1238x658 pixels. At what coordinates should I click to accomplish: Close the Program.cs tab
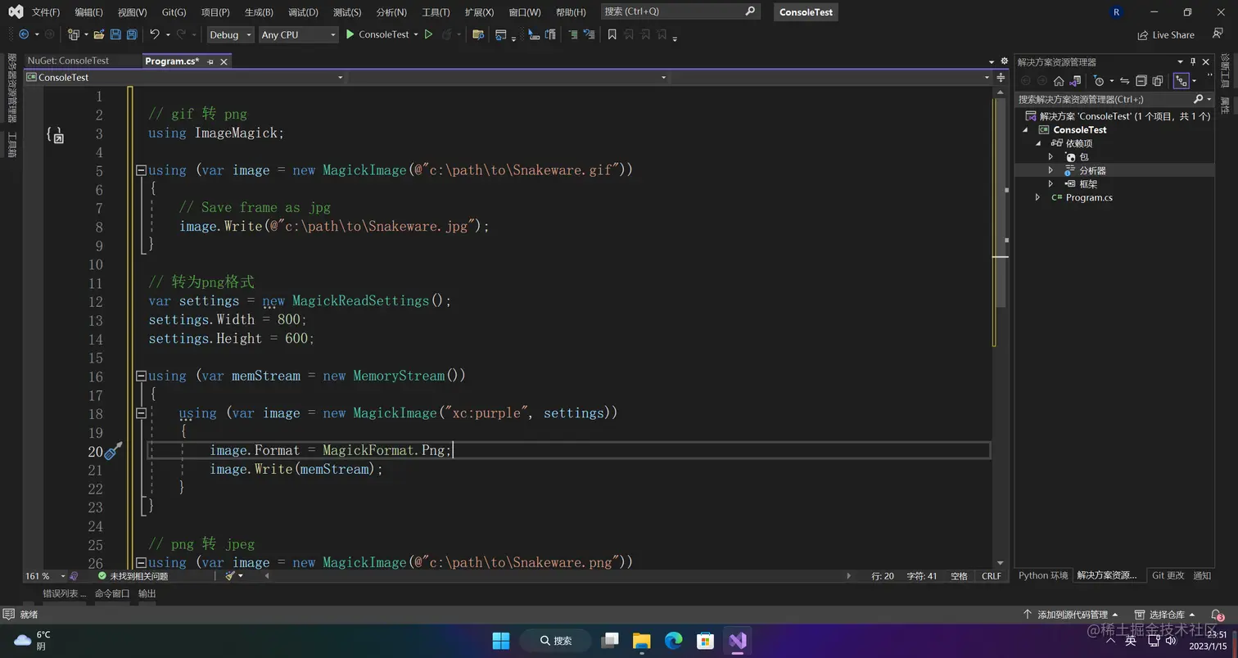coord(224,61)
